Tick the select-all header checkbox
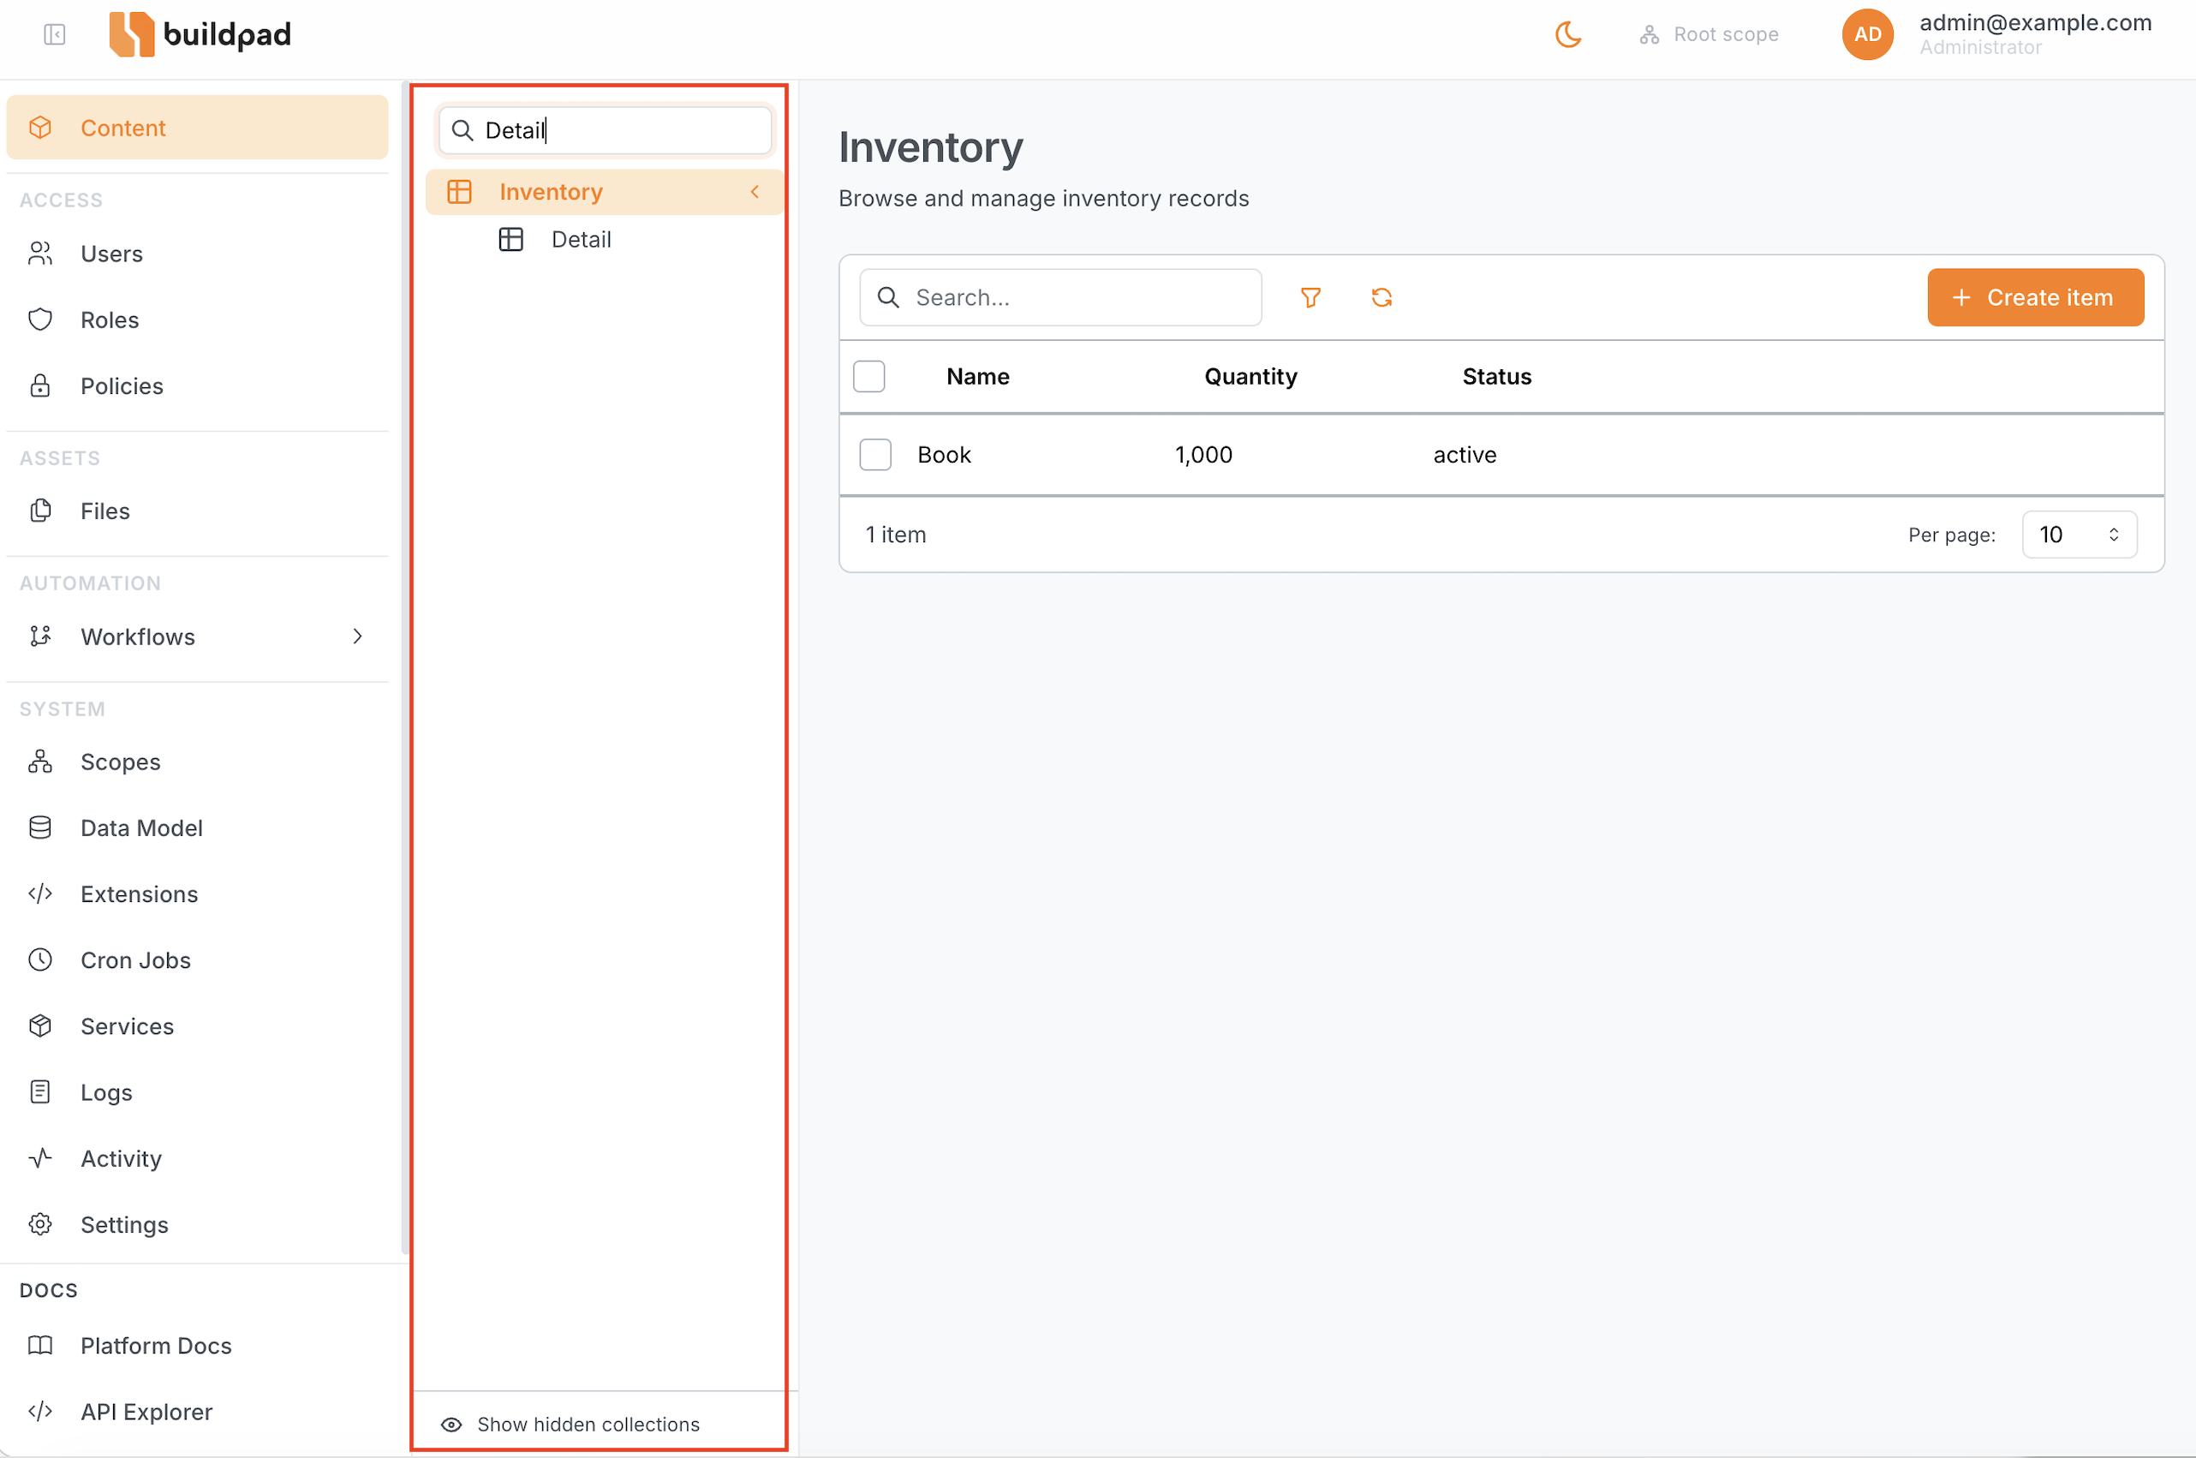This screenshot has height=1458, width=2196. click(x=869, y=377)
